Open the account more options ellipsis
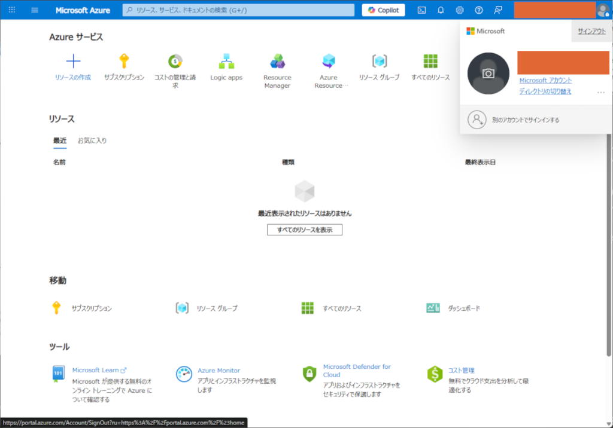 pyautogui.click(x=601, y=93)
